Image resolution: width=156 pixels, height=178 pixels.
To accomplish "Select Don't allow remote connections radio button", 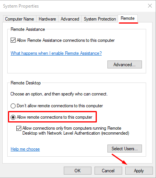I will click(x=13, y=106).
